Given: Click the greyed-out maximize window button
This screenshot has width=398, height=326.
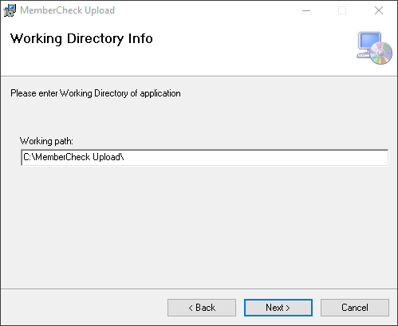Looking at the screenshot, I should click(342, 10).
